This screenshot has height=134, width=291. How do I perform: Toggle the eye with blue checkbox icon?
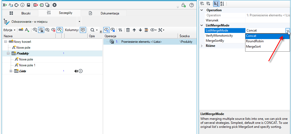pyautogui.click(x=113, y=30)
